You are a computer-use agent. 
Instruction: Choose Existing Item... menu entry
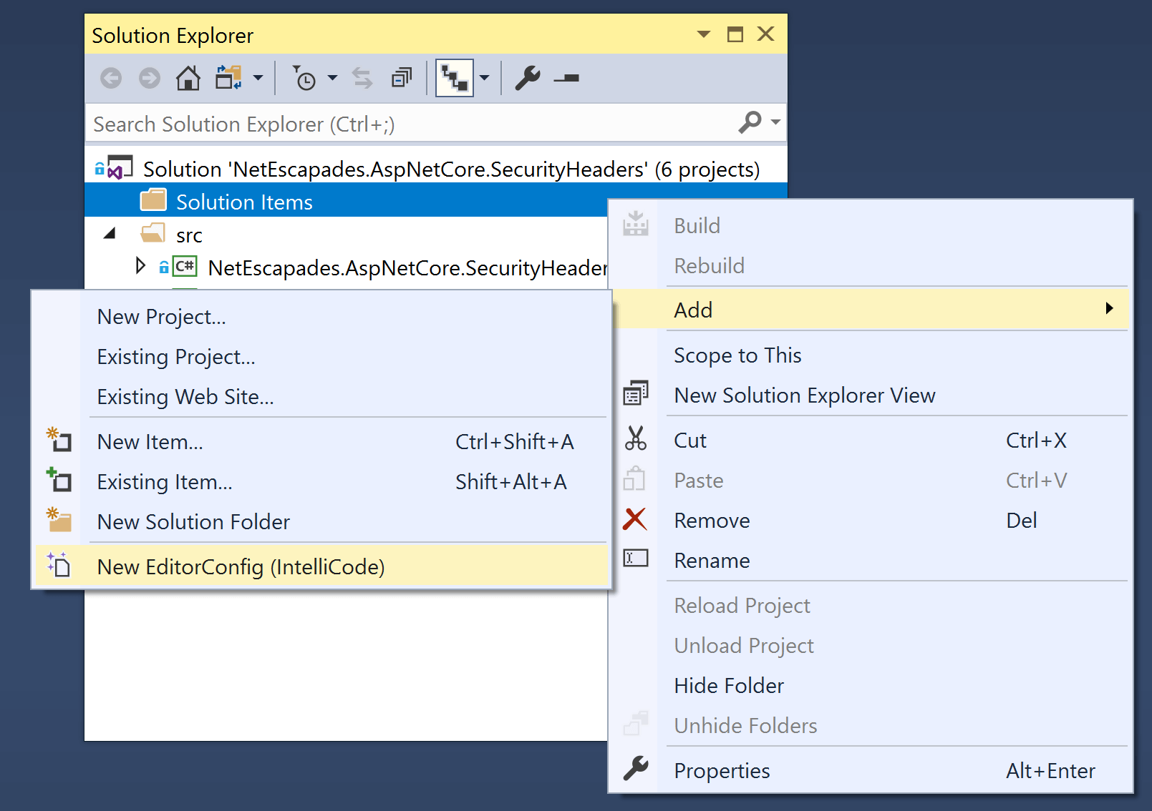[x=321, y=482]
